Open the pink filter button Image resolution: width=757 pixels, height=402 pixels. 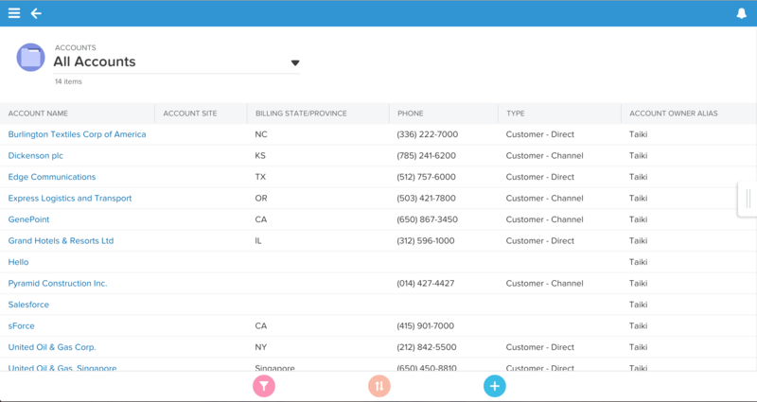pos(264,386)
